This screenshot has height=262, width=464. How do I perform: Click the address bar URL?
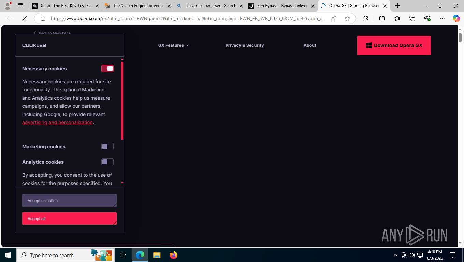[188, 18]
